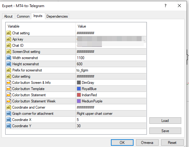The height and width of the screenshot is (147, 189).
Task: Select the Color button Template variable name
Action: (x=28, y=89)
